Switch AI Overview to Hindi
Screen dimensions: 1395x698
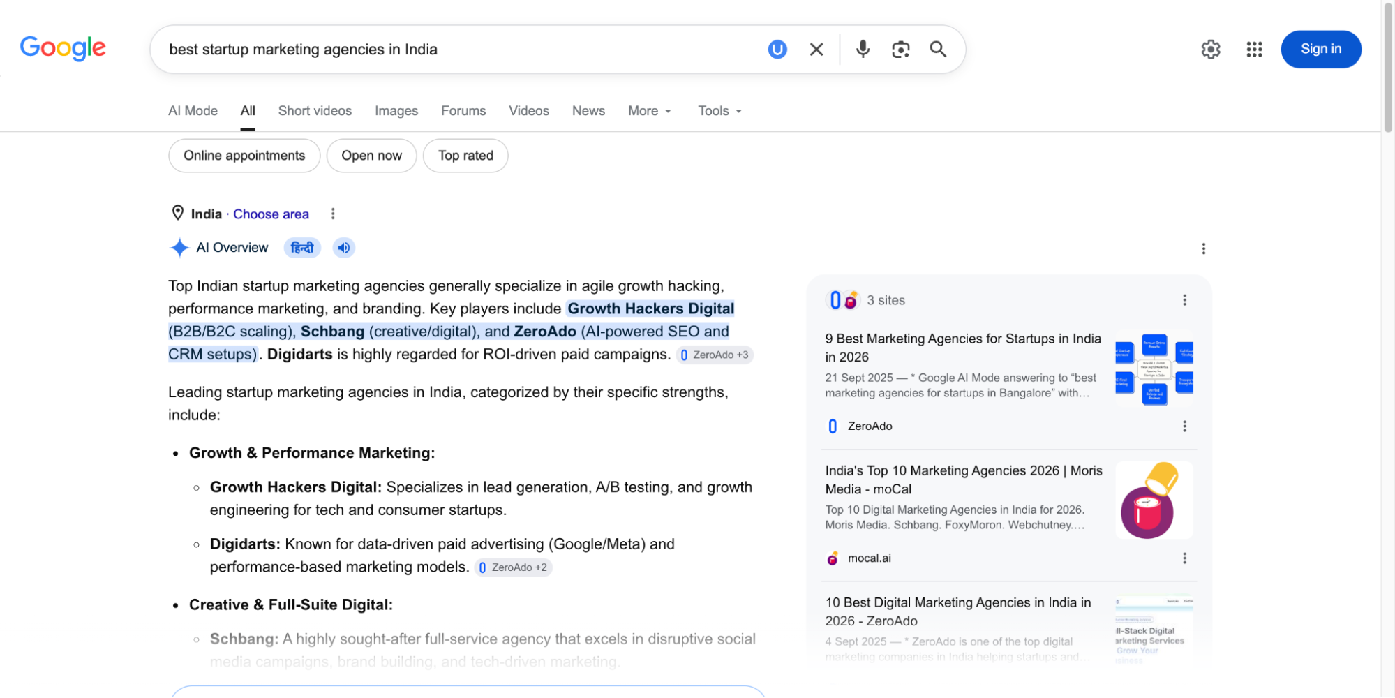(x=302, y=248)
